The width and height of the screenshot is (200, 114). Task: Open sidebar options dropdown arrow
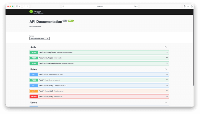[x=20, y=6]
